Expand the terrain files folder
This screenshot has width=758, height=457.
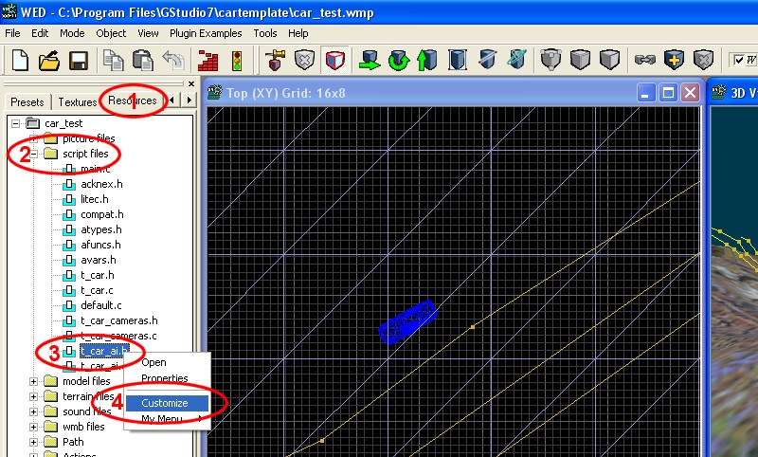pyautogui.click(x=34, y=396)
